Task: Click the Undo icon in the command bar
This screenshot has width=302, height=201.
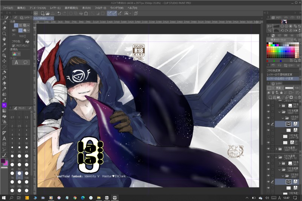Action: pyautogui.click(x=59, y=13)
